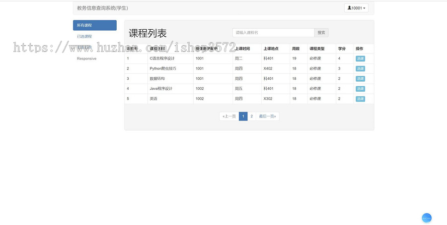Focus the 请输入课程名 search field
Image resolution: width=447 pixels, height=225 pixels.
tap(273, 32)
